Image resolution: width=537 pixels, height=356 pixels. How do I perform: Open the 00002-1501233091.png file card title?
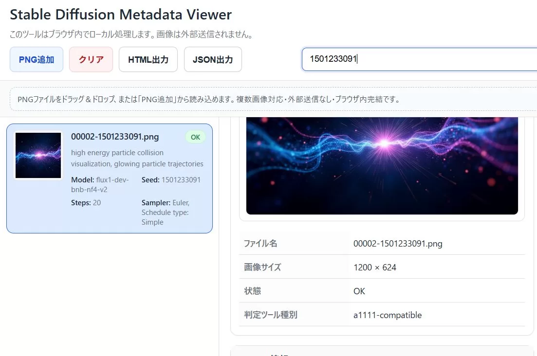[x=115, y=137]
